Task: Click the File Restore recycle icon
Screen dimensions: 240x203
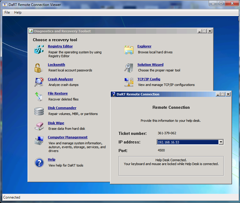Action: (39, 96)
